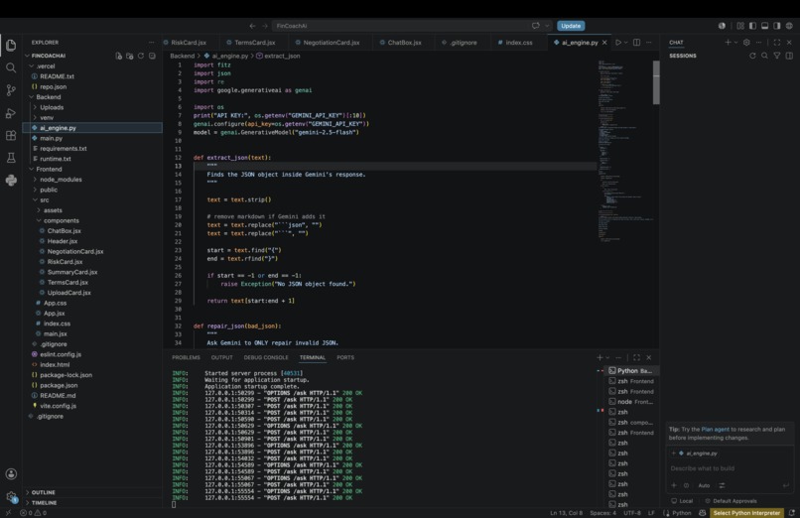Screen dimensions: 800x518
Task: Maximize the terminal panel
Action: 637,357
